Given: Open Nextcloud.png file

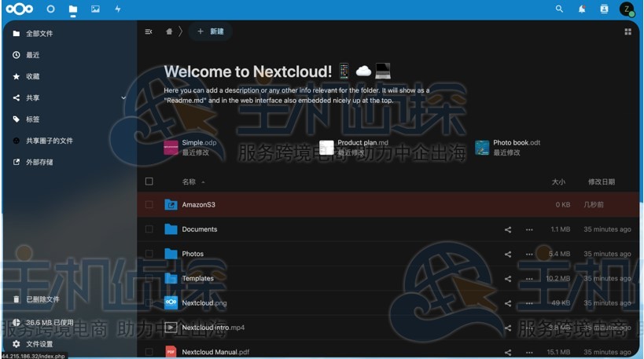Looking at the screenshot, I should point(204,303).
